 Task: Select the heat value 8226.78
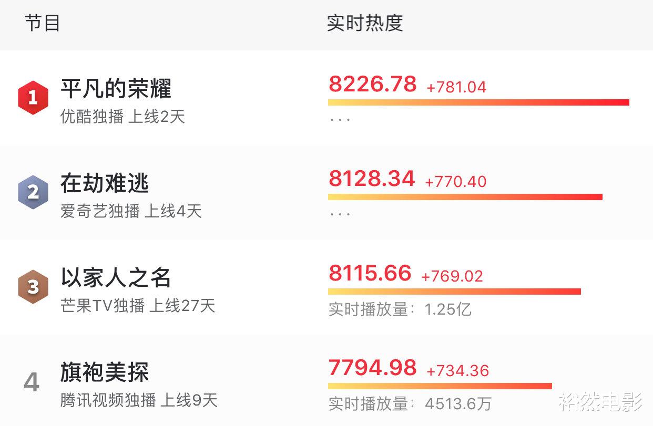[x=373, y=84]
